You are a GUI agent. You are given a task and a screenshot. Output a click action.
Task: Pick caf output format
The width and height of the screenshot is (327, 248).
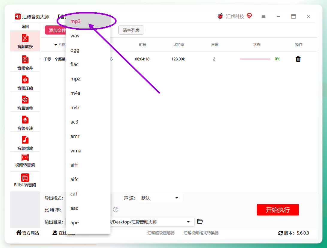click(x=88, y=194)
